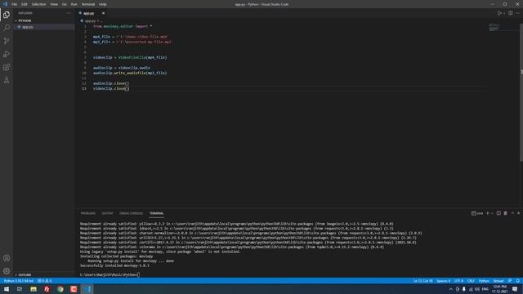Select app.py in the Explorer tree
This screenshot has width=523, height=294.
28,27
